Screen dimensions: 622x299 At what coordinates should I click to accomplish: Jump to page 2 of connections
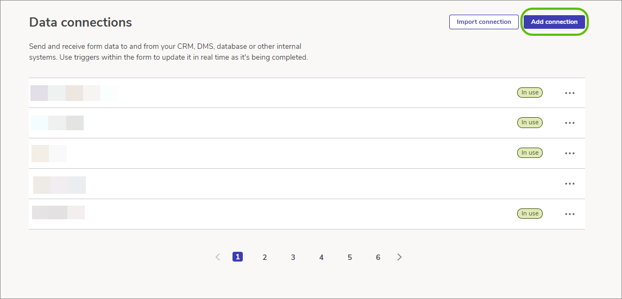(265, 257)
